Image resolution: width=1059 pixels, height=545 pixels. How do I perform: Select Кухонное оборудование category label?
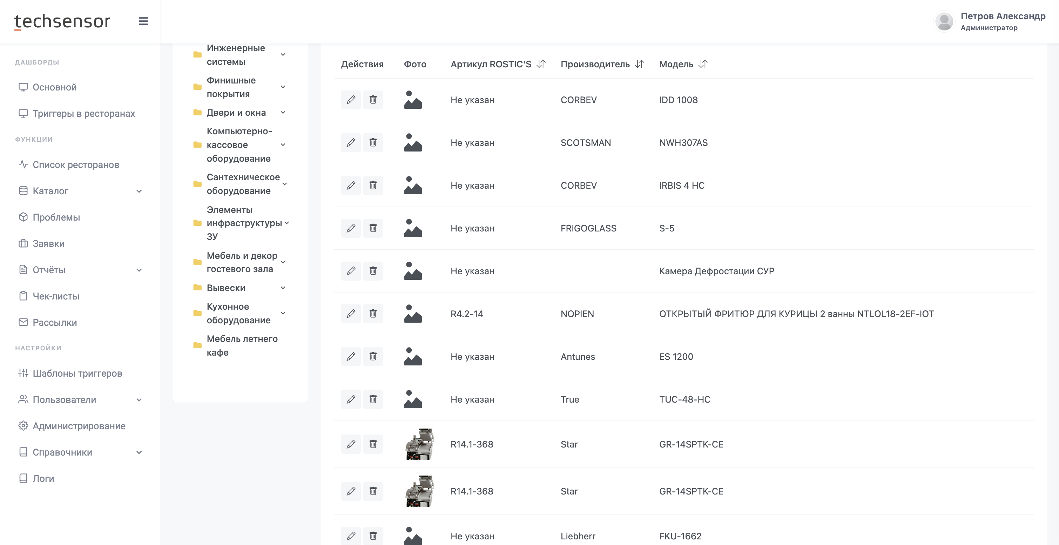238,313
